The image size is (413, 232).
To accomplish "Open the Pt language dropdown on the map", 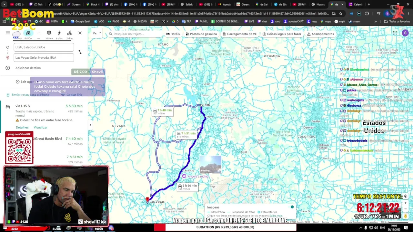I will (x=97, y=34).
